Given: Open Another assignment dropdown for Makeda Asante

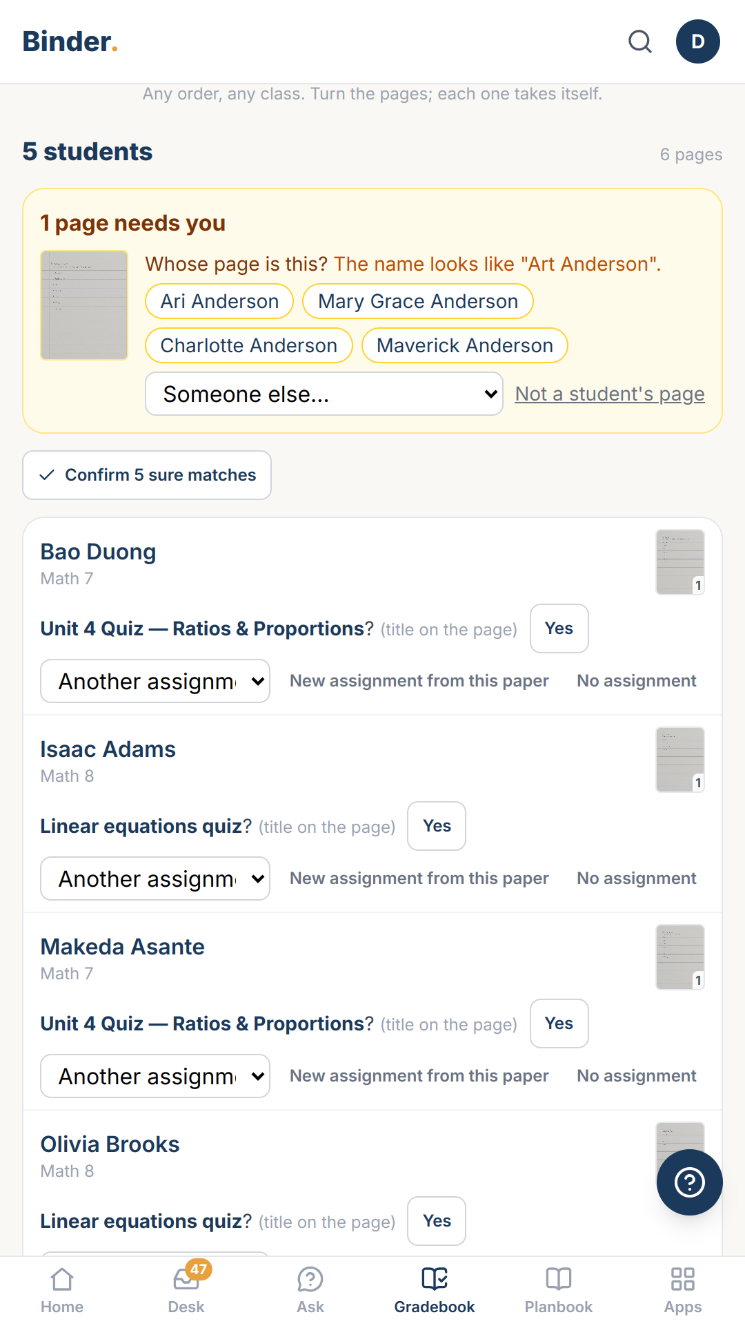Looking at the screenshot, I should pos(155,1076).
